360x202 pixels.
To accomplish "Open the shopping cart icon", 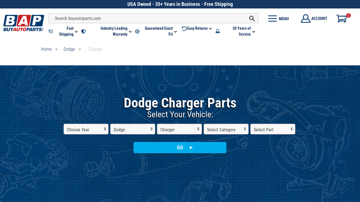I will (x=342, y=19).
